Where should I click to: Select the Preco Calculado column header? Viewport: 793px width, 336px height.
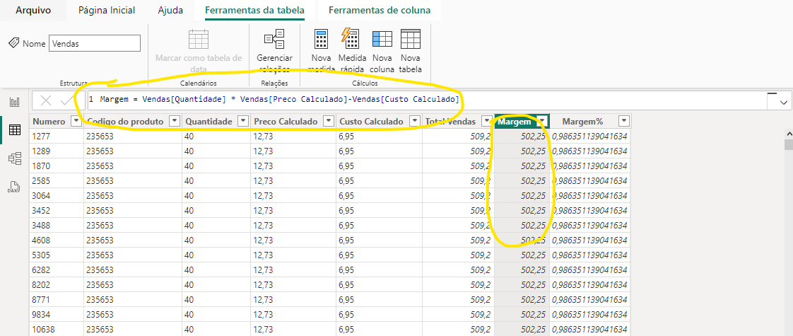[x=286, y=122]
